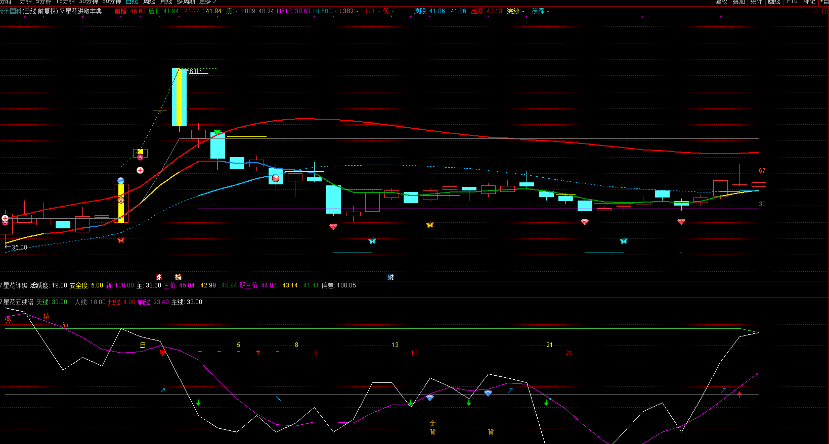Select the 月线 monthly chart tab
The width and height of the screenshot is (829, 444).
point(166,2)
